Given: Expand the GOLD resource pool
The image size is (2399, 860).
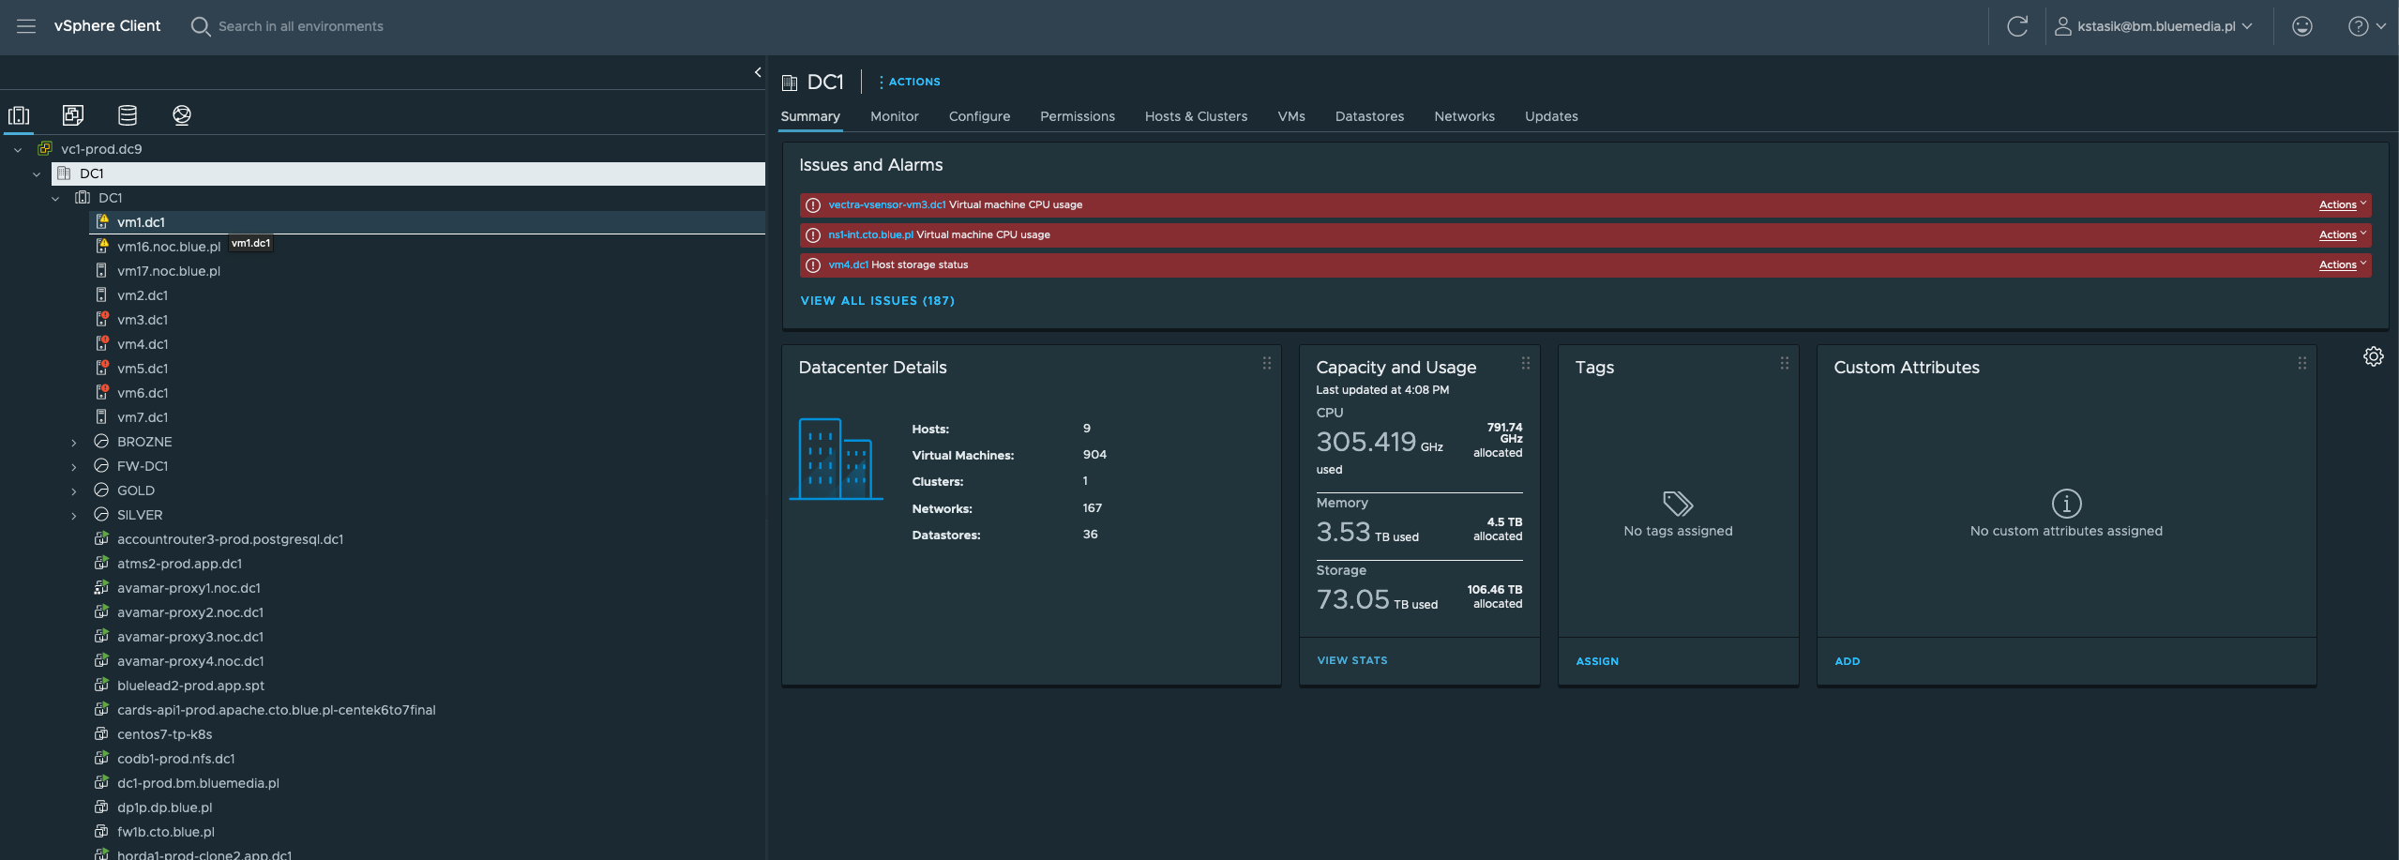Looking at the screenshot, I should tap(74, 491).
